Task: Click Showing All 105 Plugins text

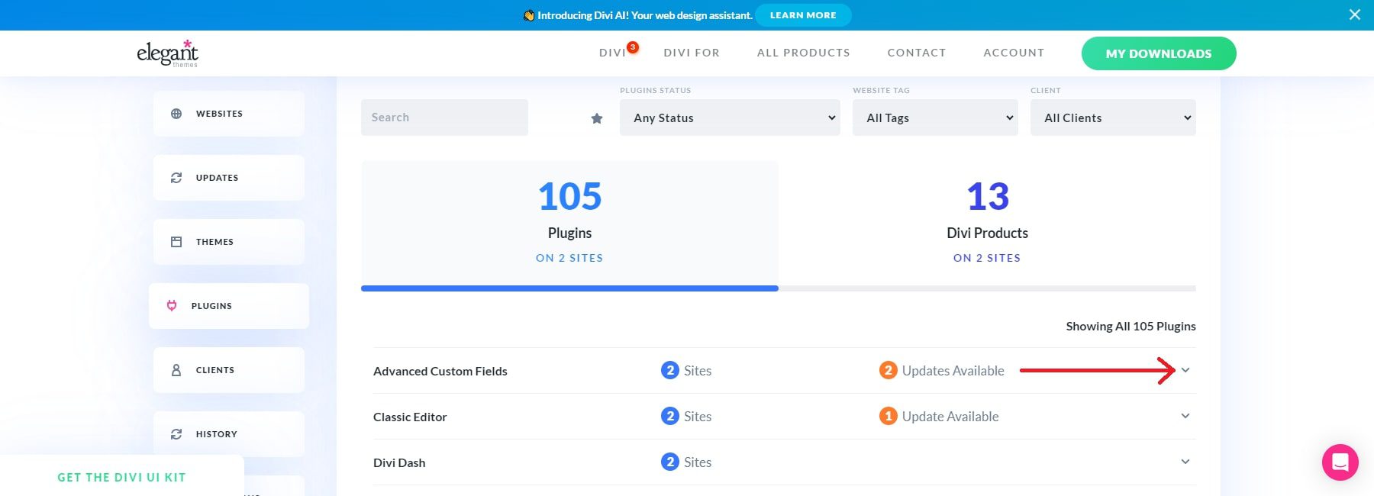Action: coord(1131,327)
